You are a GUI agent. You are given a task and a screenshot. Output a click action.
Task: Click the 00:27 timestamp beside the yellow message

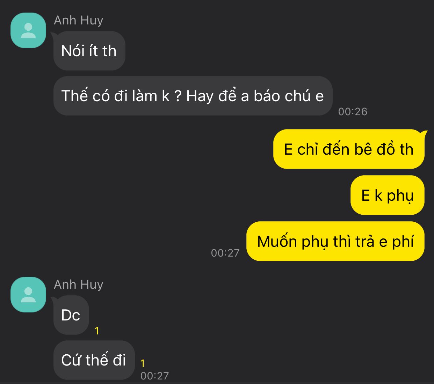pyautogui.click(x=225, y=253)
